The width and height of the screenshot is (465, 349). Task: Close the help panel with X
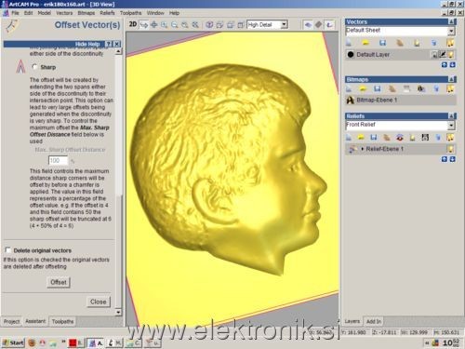pos(116,44)
